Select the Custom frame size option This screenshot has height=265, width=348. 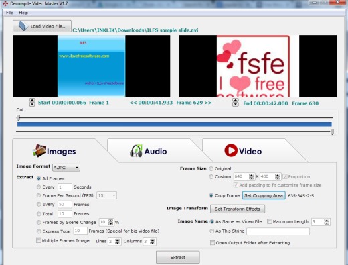211,177
